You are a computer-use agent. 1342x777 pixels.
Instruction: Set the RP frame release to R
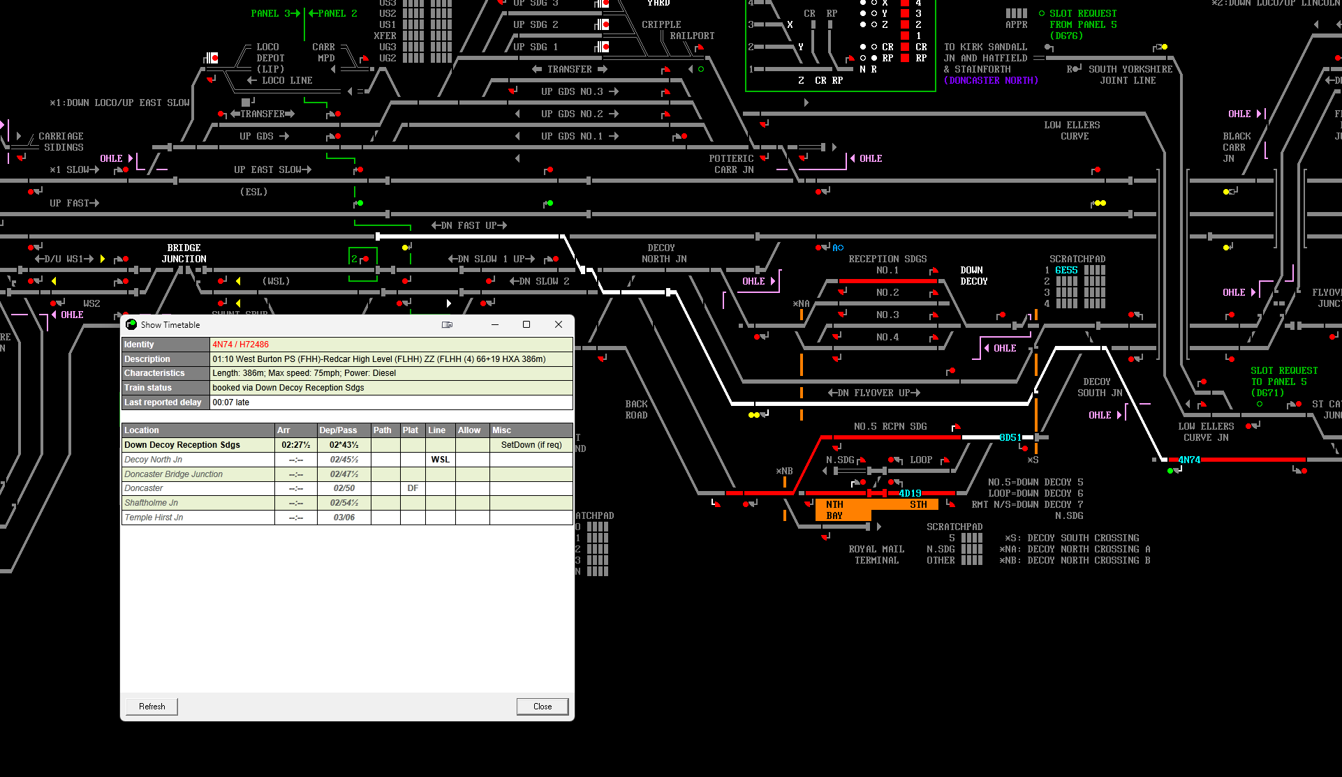pyautogui.click(x=874, y=58)
